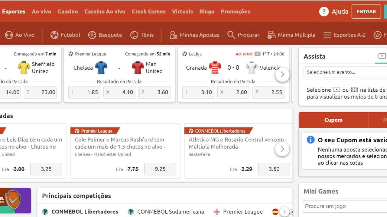The width and height of the screenshot is (387, 217).
Task: Open the Selecione um evento dropdown
Action: (345, 72)
